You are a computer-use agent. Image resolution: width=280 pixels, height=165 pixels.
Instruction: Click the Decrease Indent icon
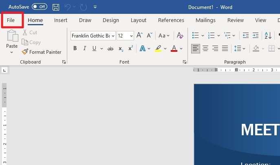coord(246,35)
